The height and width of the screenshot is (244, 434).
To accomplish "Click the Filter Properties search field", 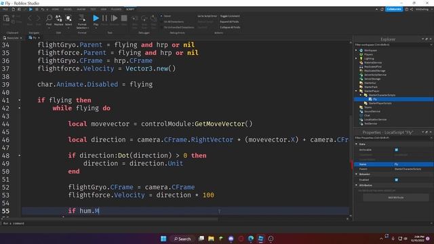I will [x=393, y=138].
